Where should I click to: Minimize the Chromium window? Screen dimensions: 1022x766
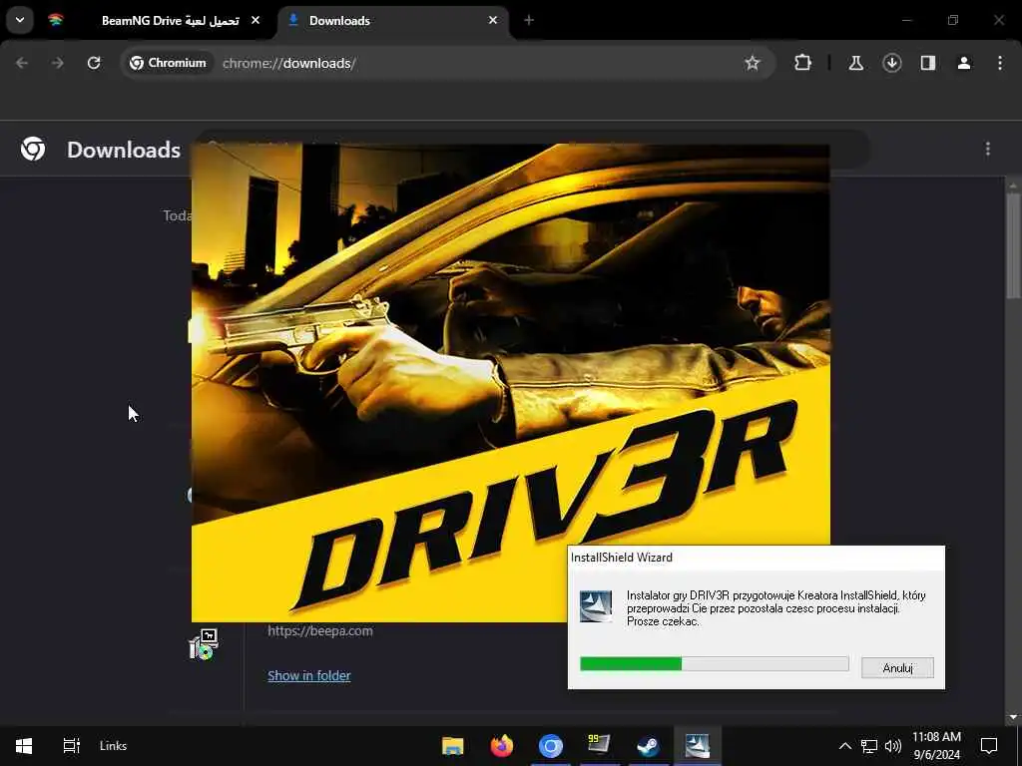pos(906,20)
